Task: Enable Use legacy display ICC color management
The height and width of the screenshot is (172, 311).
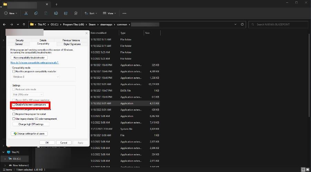Action: 14,119
